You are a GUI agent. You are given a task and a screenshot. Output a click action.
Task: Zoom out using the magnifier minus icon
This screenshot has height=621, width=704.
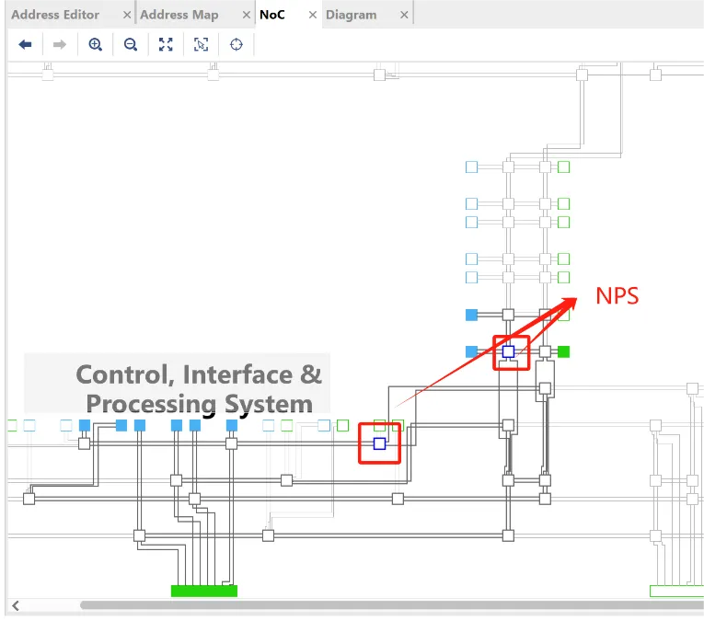pyautogui.click(x=131, y=44)
